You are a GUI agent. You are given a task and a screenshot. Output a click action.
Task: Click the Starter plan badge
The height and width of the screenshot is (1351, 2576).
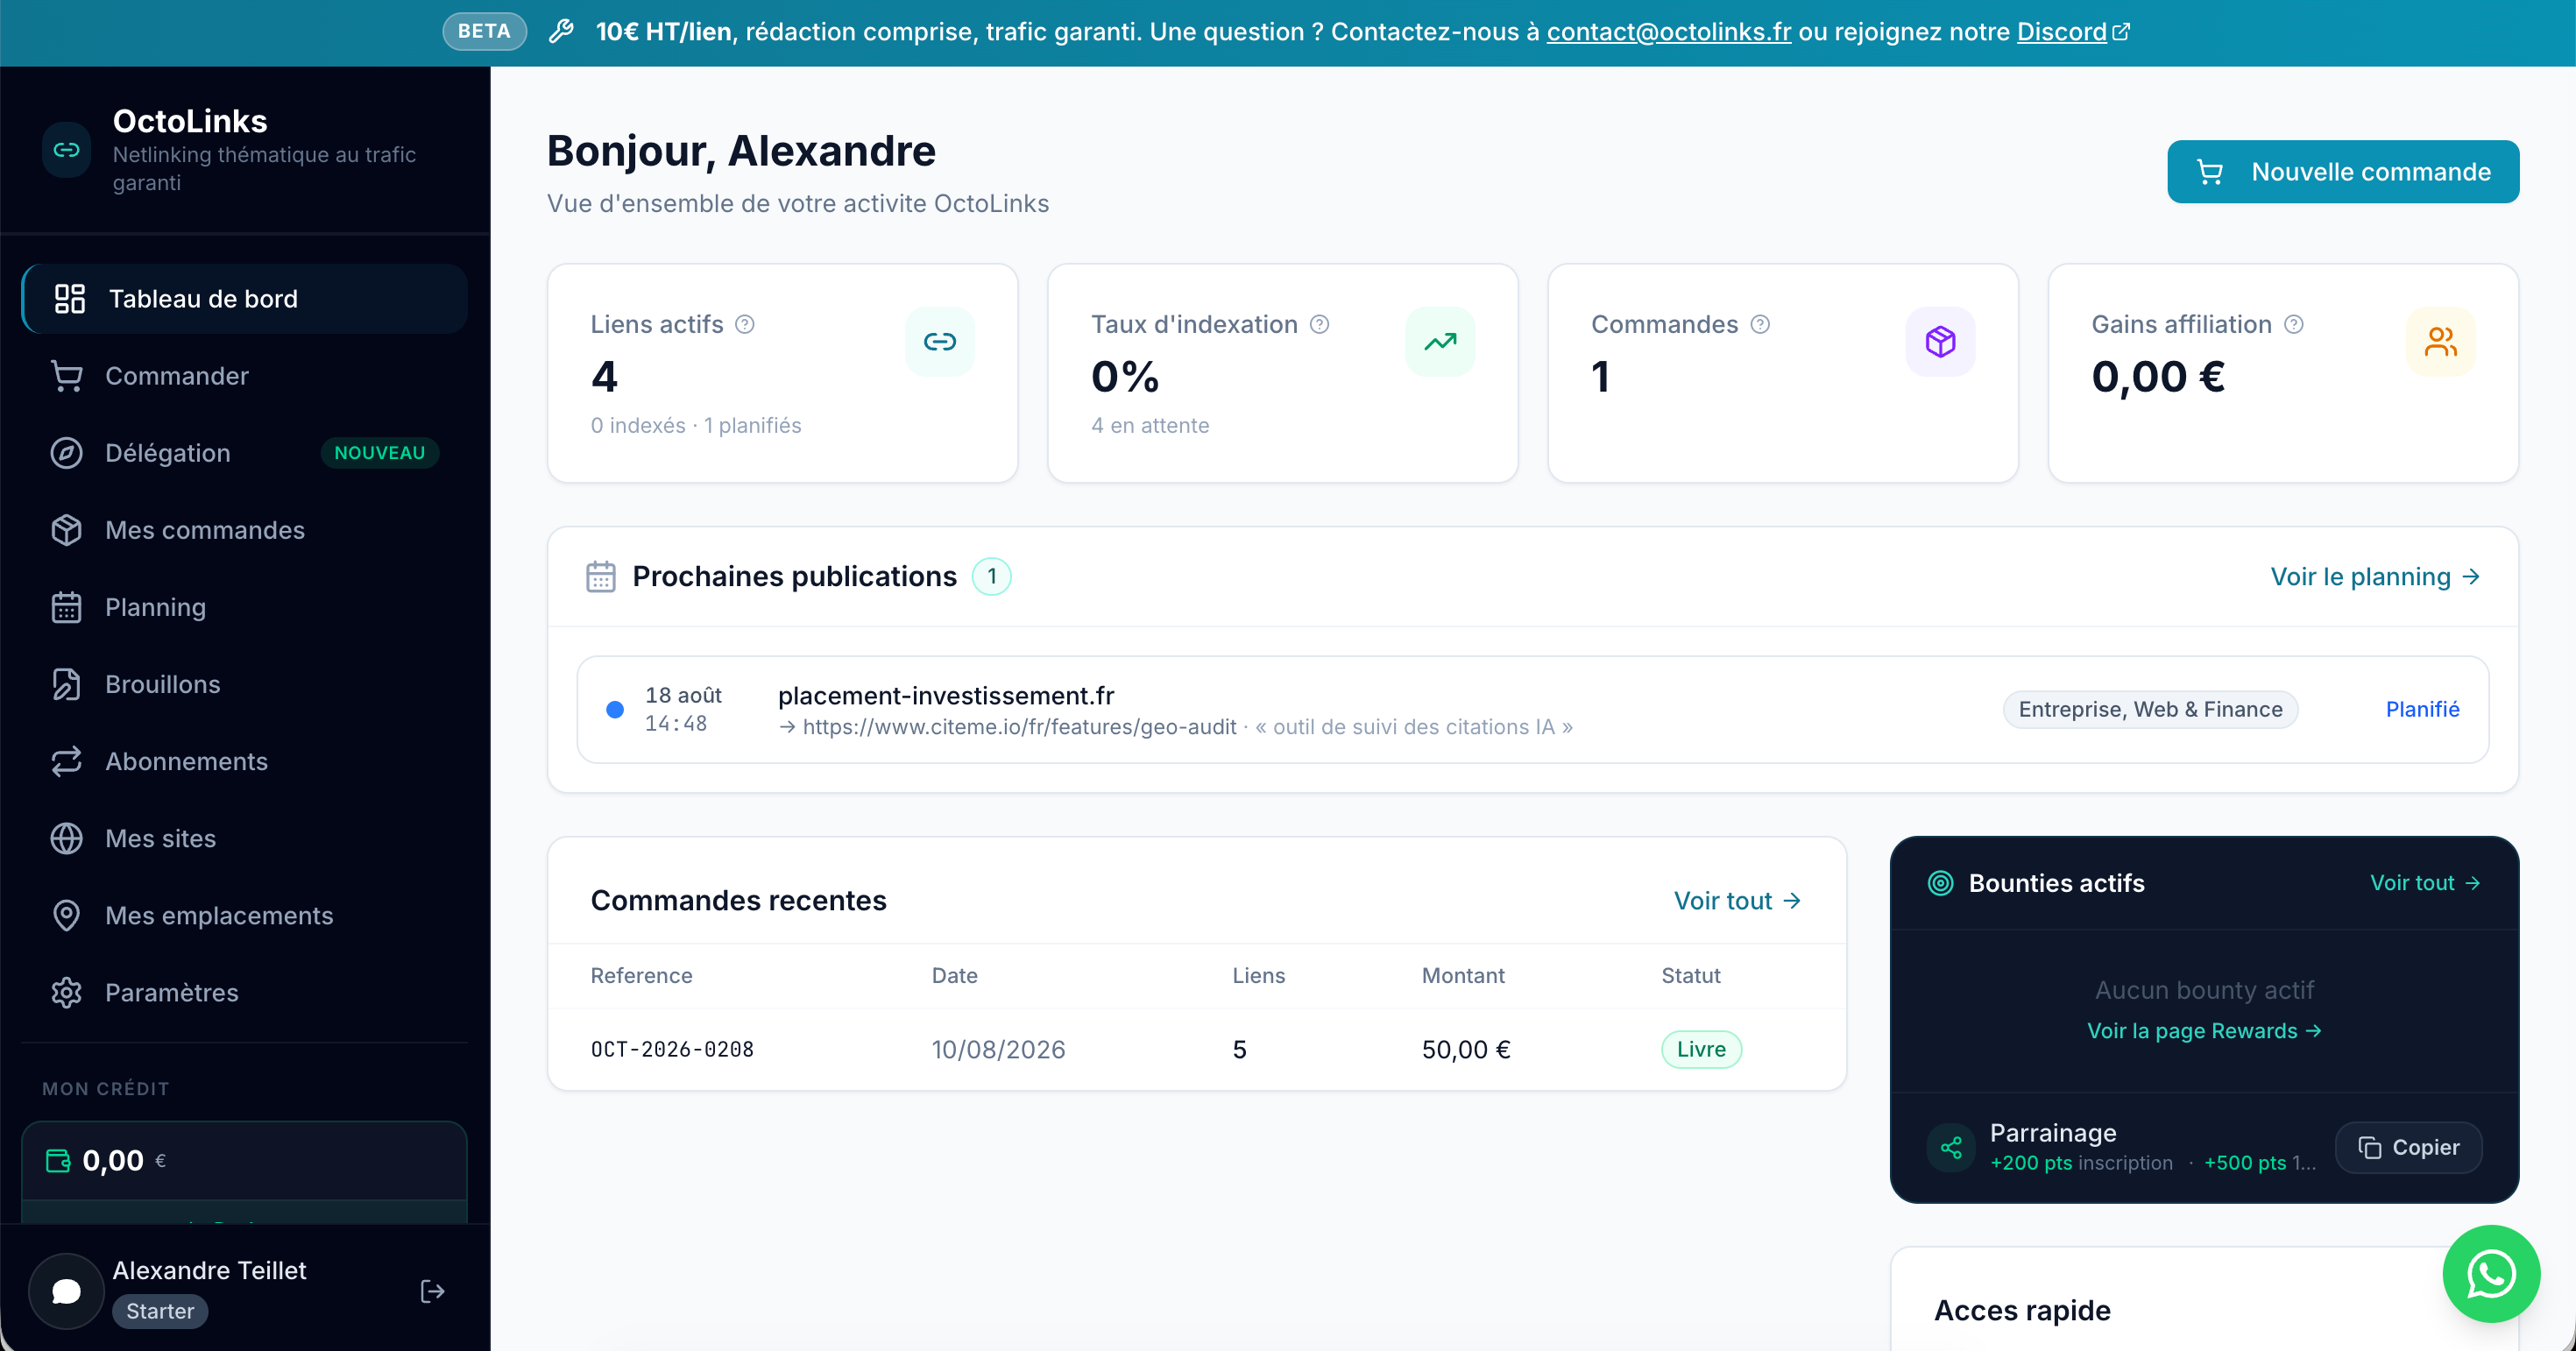point(160,1311)
